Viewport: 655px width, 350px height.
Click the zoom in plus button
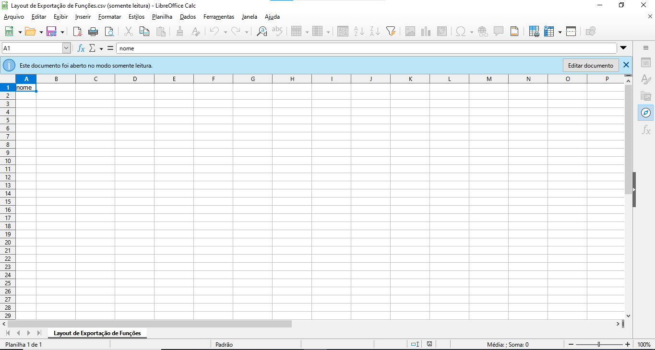point(628,344)
